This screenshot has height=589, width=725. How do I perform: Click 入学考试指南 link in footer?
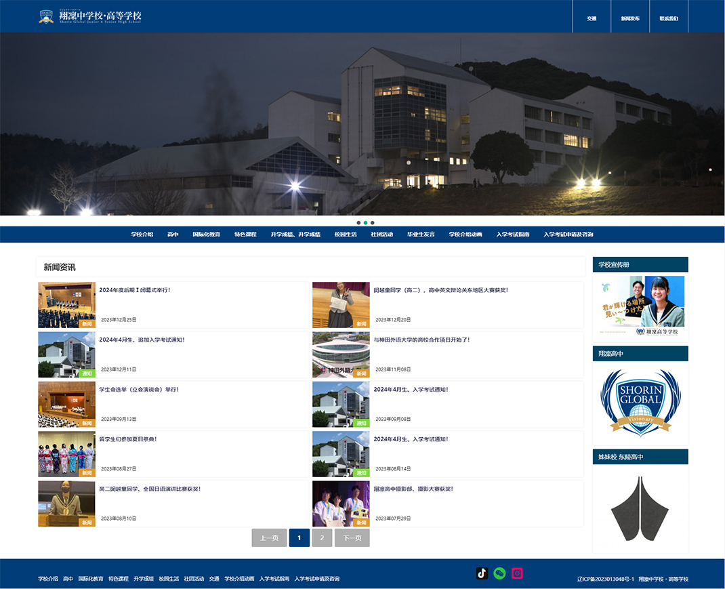[274, 579]
